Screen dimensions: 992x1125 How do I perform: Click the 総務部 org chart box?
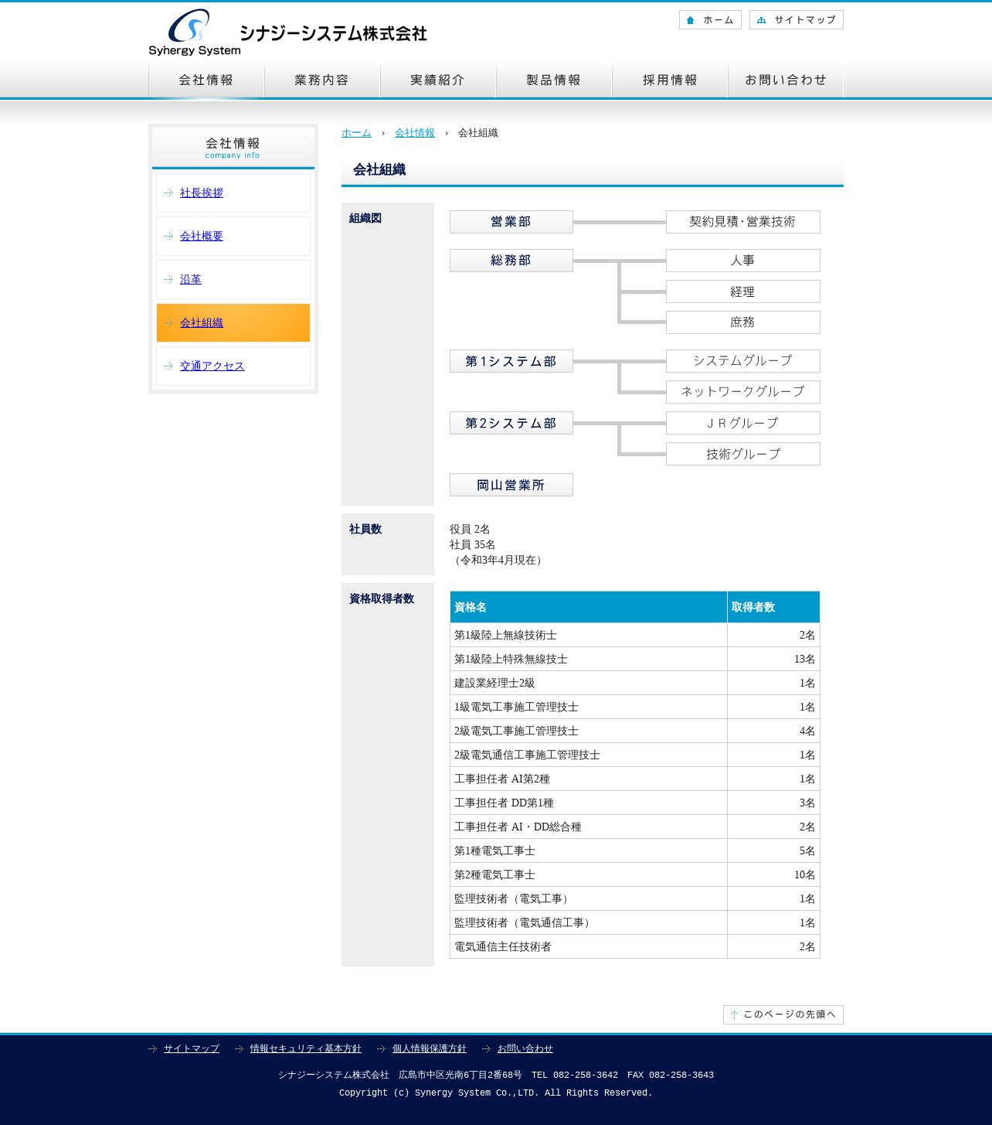pos(511,261)
